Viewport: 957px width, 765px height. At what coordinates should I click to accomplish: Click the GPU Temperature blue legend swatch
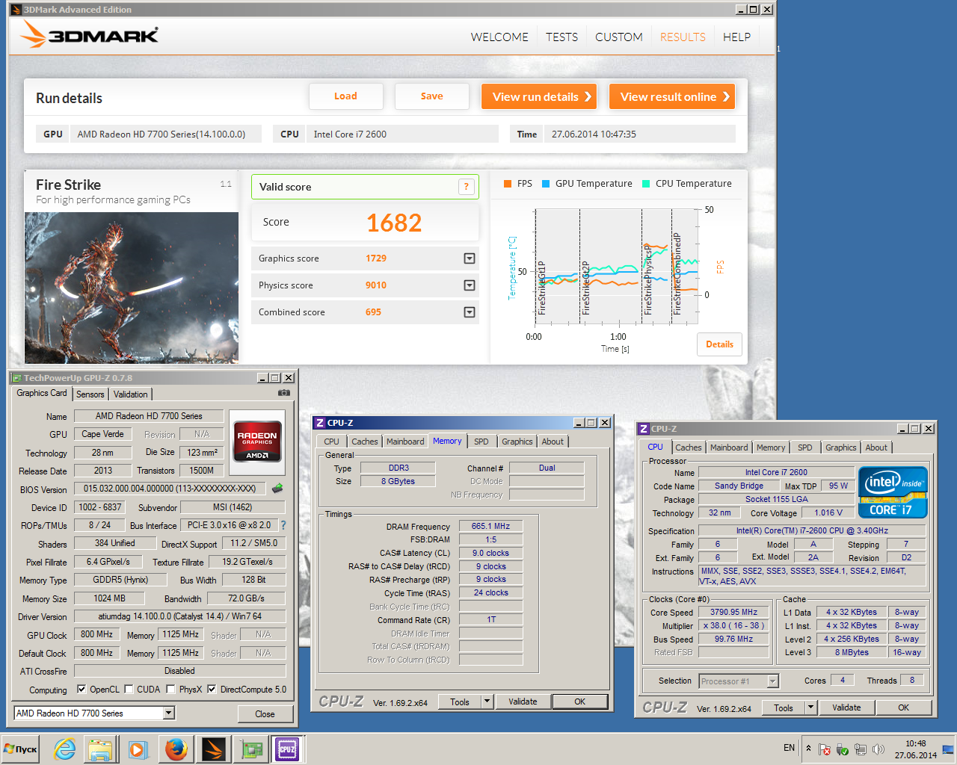(546, 184)
